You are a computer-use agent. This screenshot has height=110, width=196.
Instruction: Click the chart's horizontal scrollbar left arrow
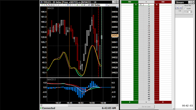coord(41,105)
